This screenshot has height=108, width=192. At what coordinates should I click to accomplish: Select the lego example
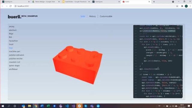[11, 48]
